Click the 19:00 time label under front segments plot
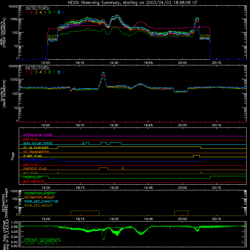Image resolution: width=250 pixels, height=250 pixels. (x=46, y=63)
